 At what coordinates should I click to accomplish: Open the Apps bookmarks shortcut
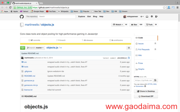pyautogui.click(x=4, y=11)
